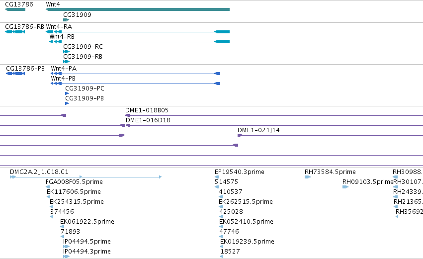The height and width of the screenshot is (259, 423).
Task: Click the Wnt4-PA protein feature
Action: pyautogui.click(x=135, y=74)
